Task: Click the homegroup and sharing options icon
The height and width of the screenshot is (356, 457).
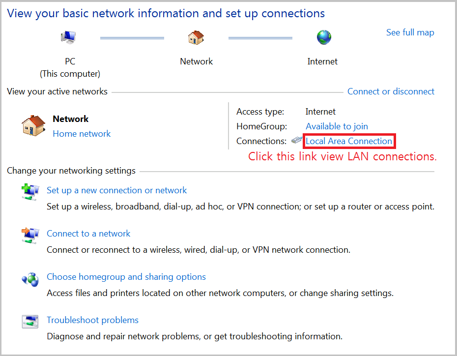Action: [30, 279]
